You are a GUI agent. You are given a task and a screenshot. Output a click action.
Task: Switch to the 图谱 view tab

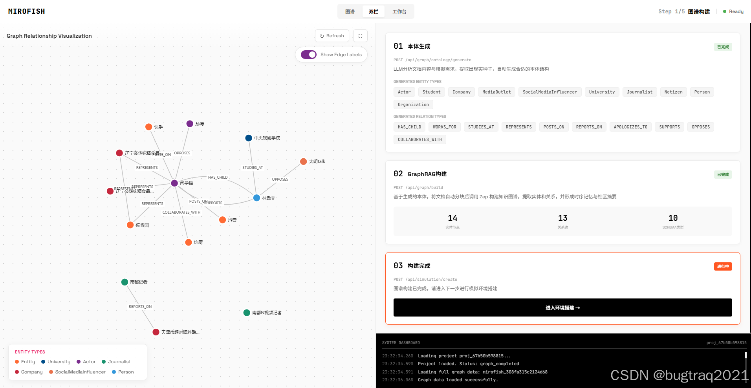tap(350, 12)
